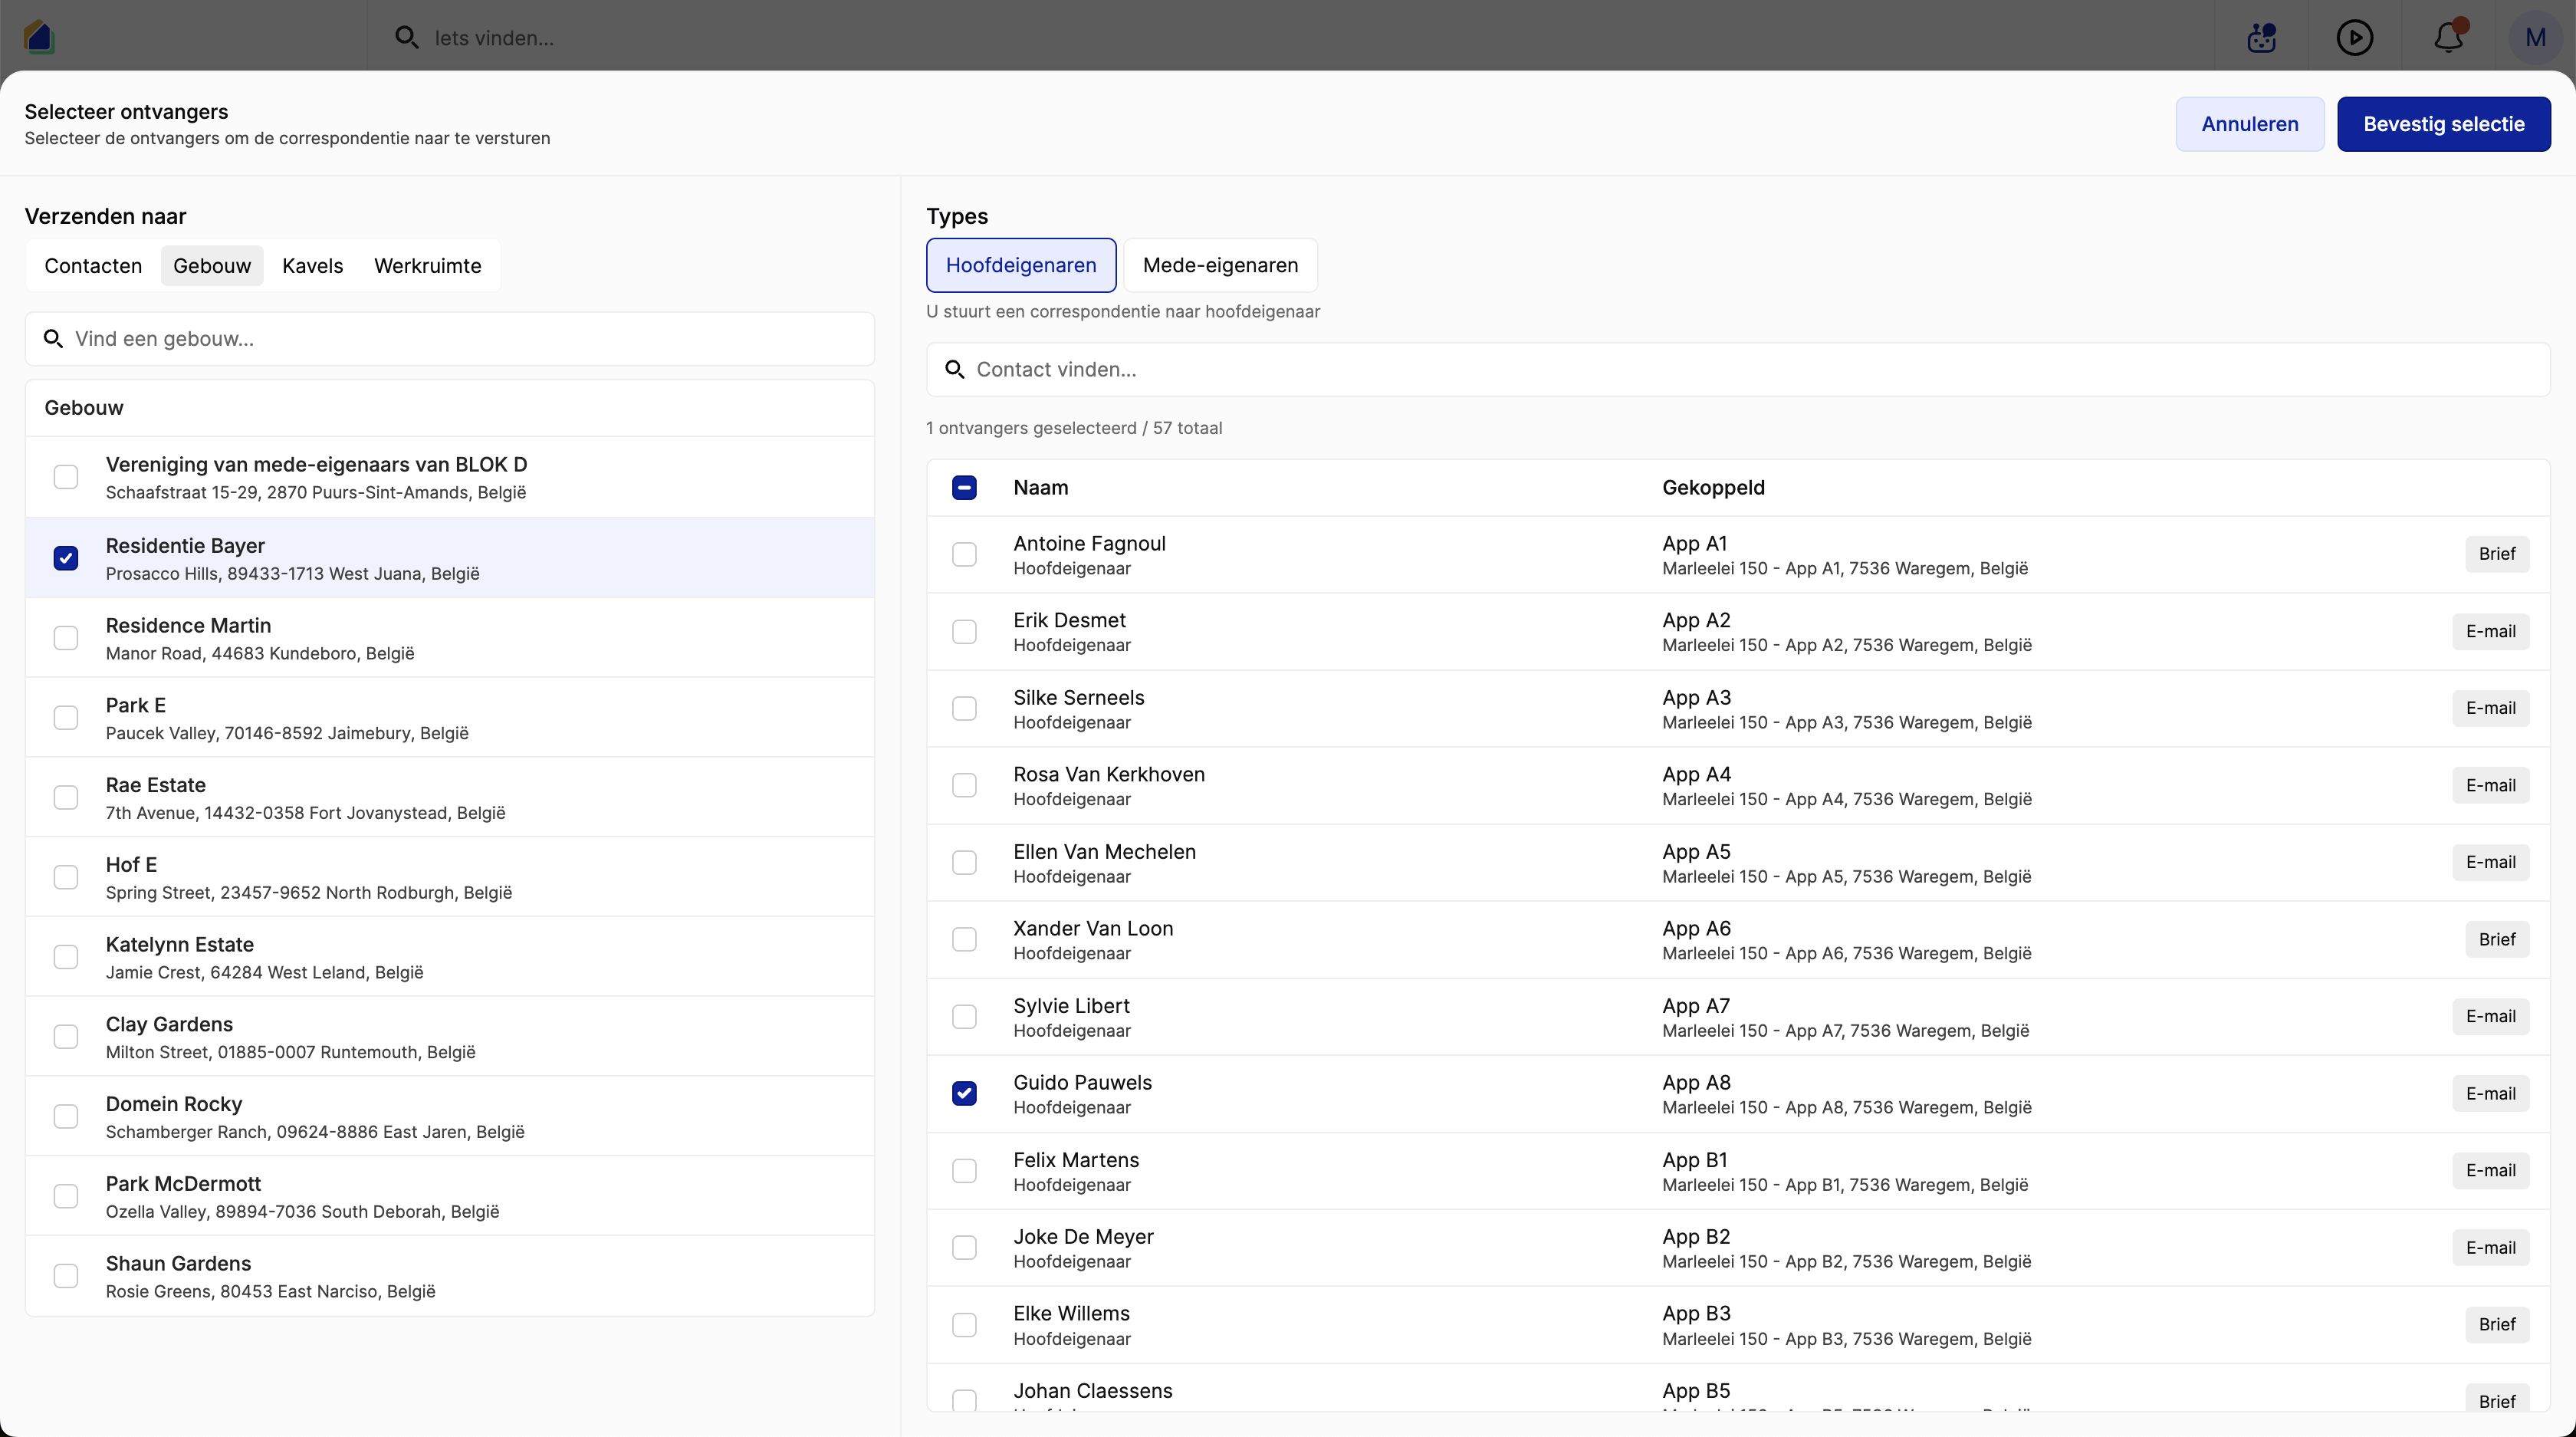
Task: Toggle the select-all checkbox beside Naam
Action: point(964,488)
